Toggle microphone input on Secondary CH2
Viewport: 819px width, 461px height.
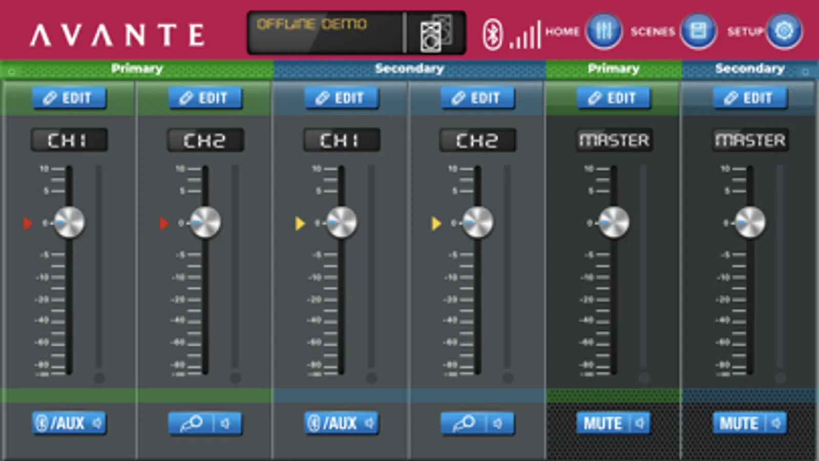tap(478, 423)
